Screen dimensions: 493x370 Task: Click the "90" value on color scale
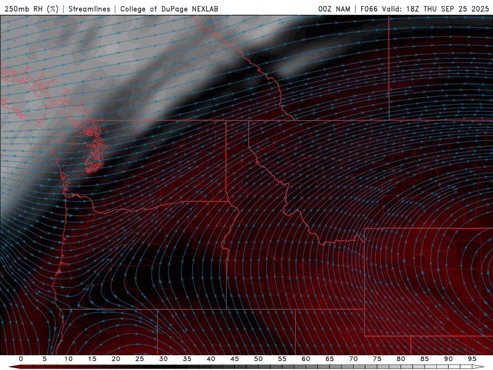pyautogui.click(x=449, y=359)
